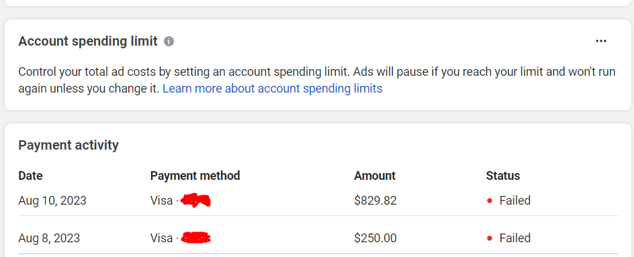Click the info icon beside Account spending limit

(169, 41)
